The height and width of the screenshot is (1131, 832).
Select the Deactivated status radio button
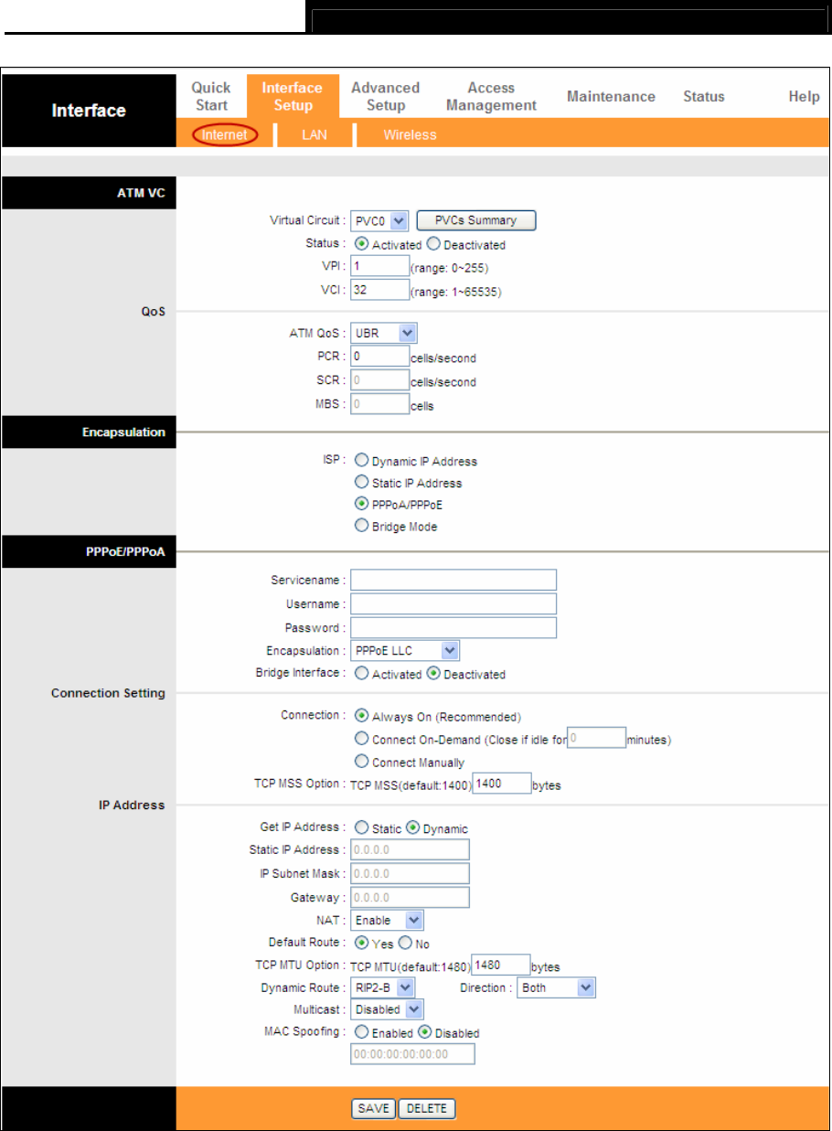(x=434, y=244)
